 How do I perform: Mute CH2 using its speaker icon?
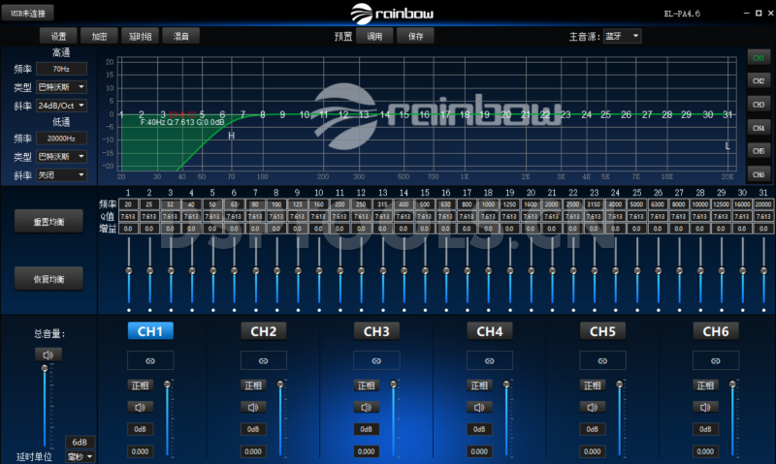pyautogui.click(x=253, y=407)
